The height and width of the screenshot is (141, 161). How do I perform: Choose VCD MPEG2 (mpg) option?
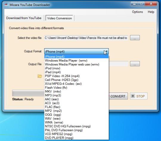coord(77,134)
